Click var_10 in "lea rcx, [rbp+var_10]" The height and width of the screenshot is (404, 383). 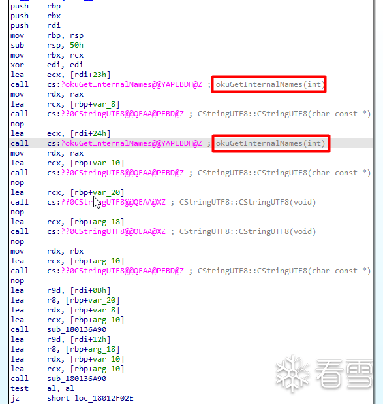coord(106,163)
